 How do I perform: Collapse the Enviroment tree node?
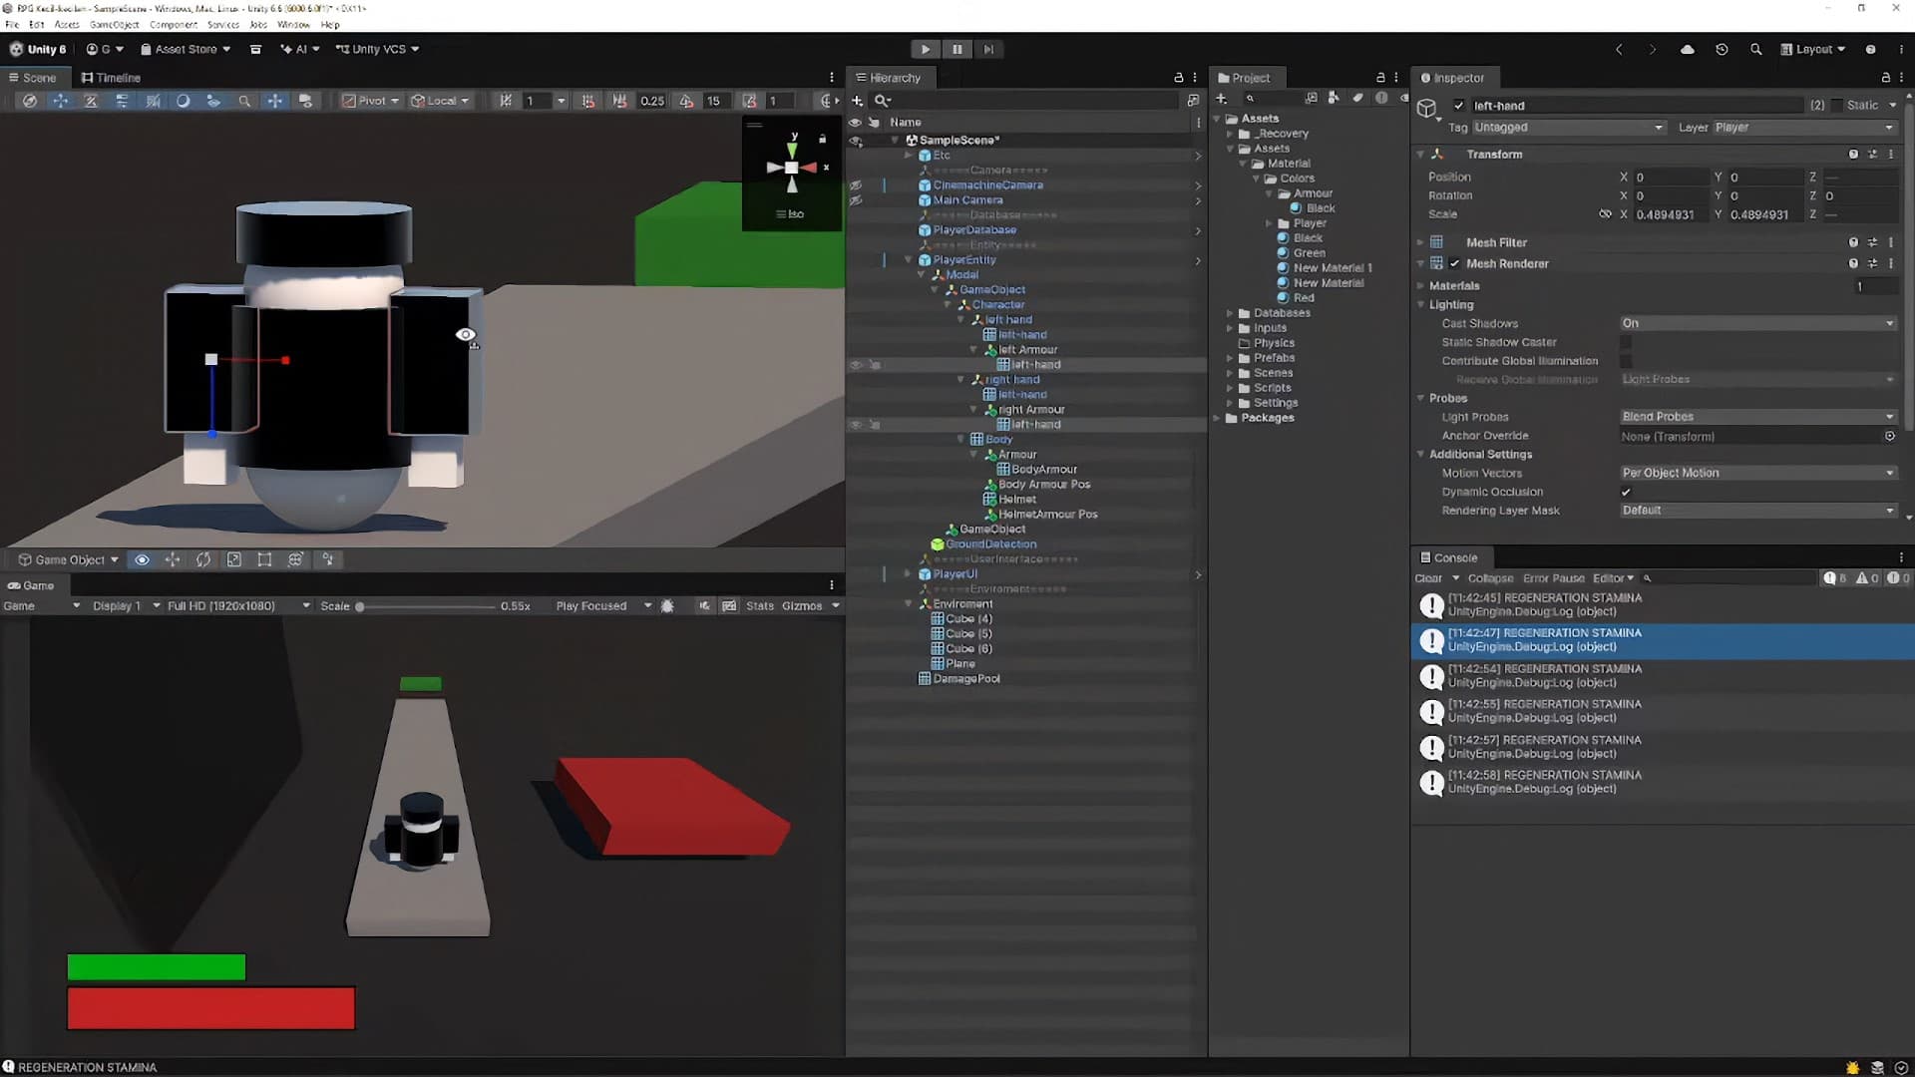(909, 603)
